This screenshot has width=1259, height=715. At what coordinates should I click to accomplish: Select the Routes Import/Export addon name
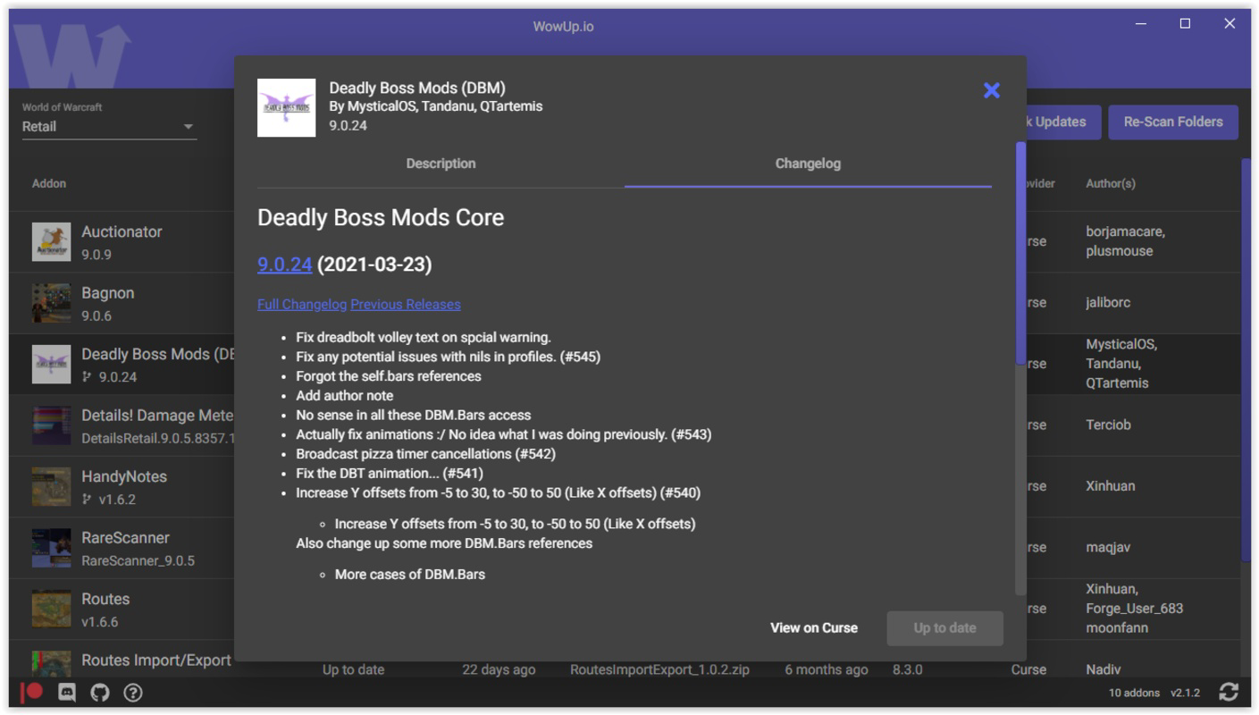[x=156, y=660]
